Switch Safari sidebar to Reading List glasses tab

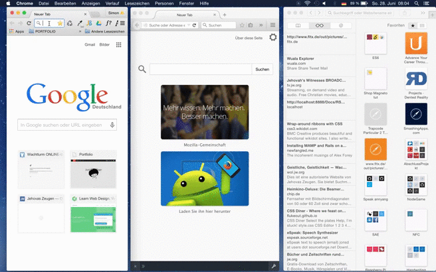tap(320, 25)
